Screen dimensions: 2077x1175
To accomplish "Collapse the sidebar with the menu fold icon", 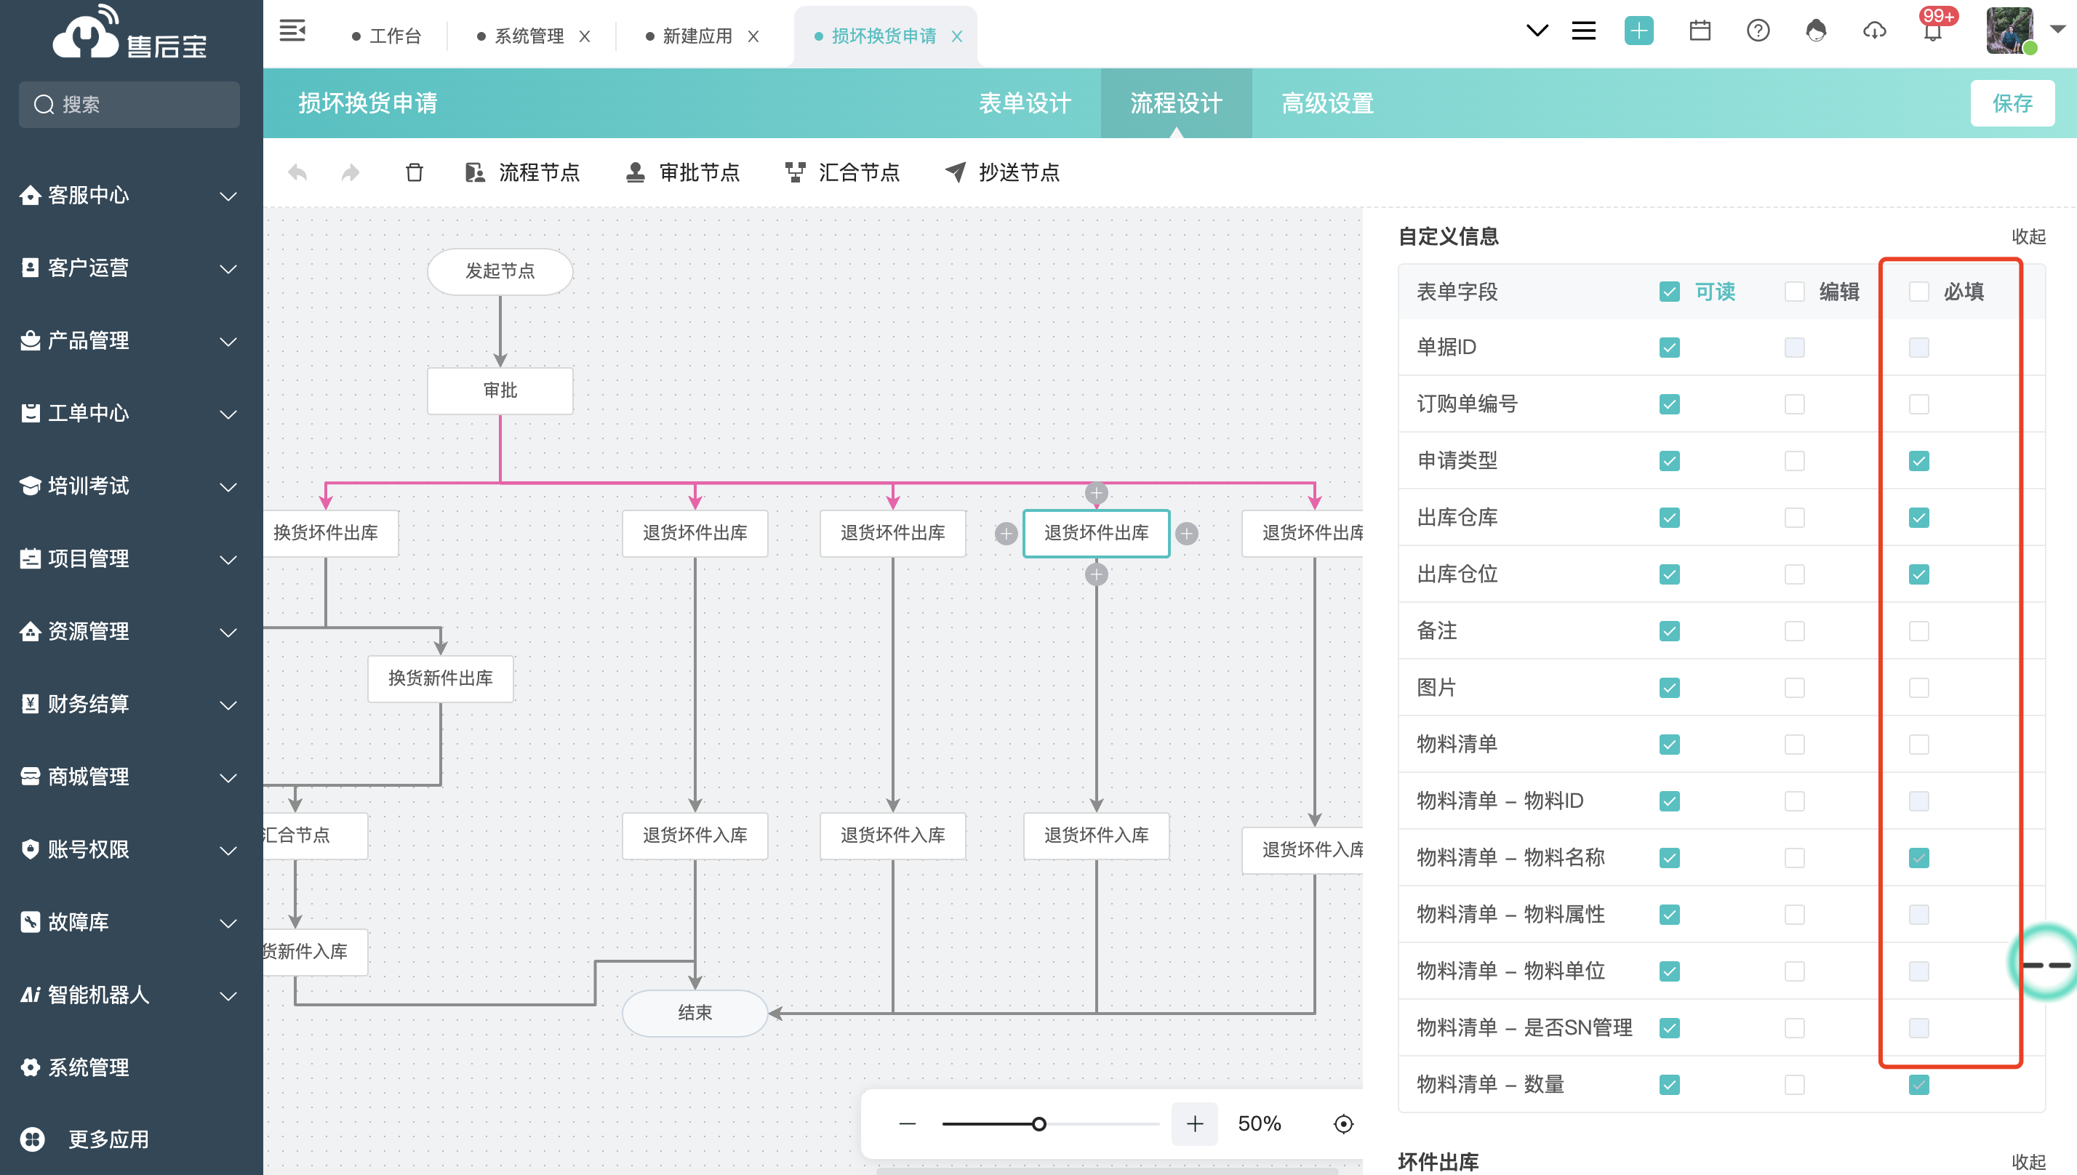I will point(292,31).
